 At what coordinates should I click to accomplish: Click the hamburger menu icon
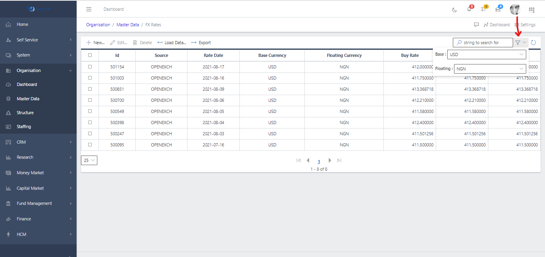(89, 9)
